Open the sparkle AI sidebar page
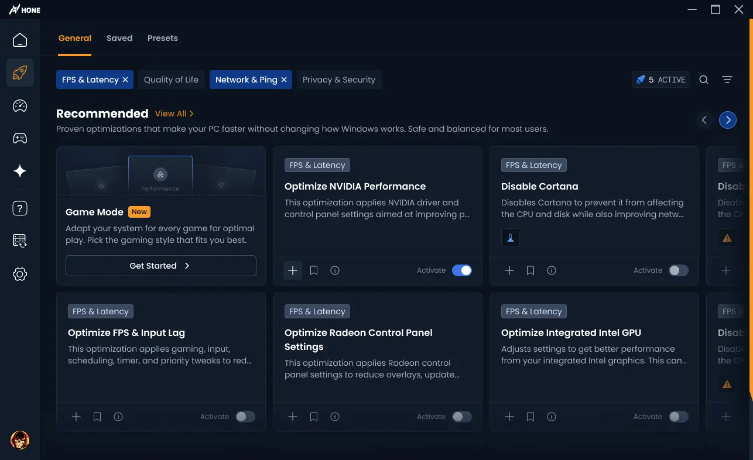753x460 pixels. click(x=20, y=171)
